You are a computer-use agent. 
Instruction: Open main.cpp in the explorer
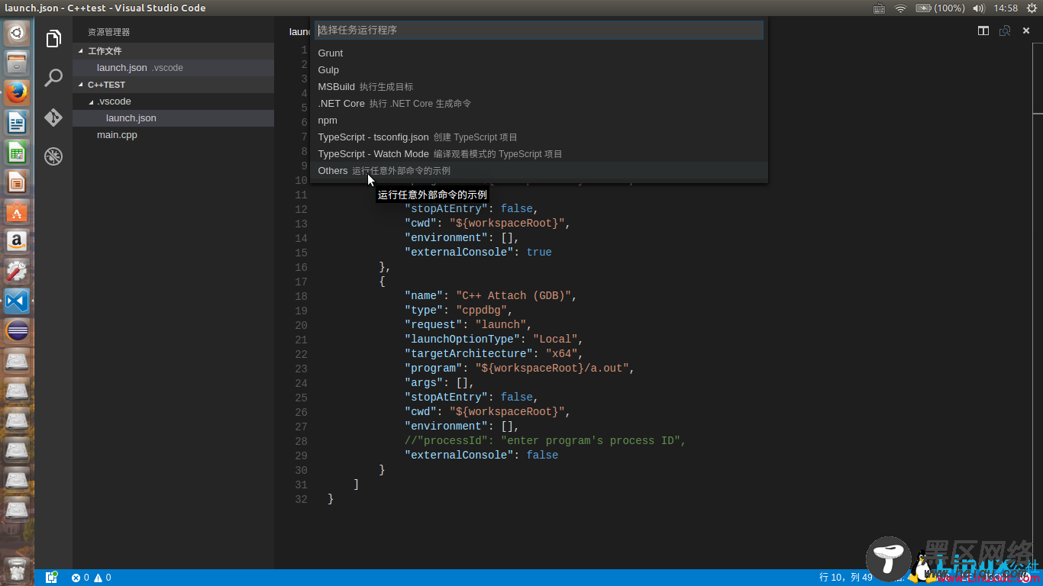pyautogui.click(x=173, y=135)
